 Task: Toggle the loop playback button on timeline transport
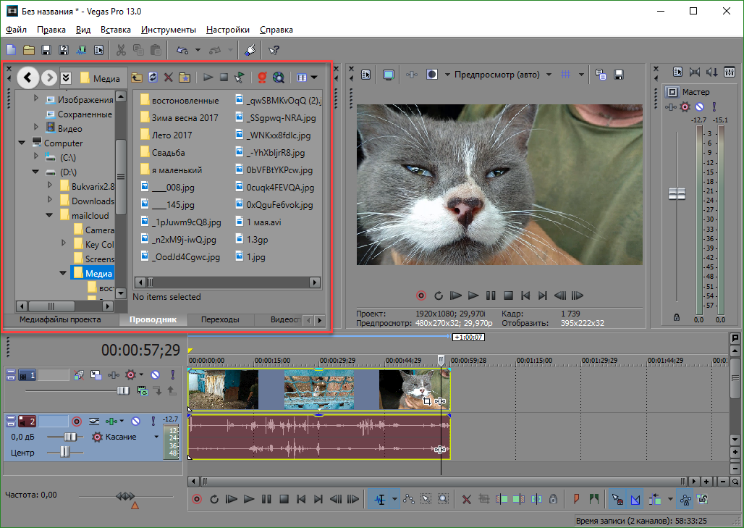(214, 499)
